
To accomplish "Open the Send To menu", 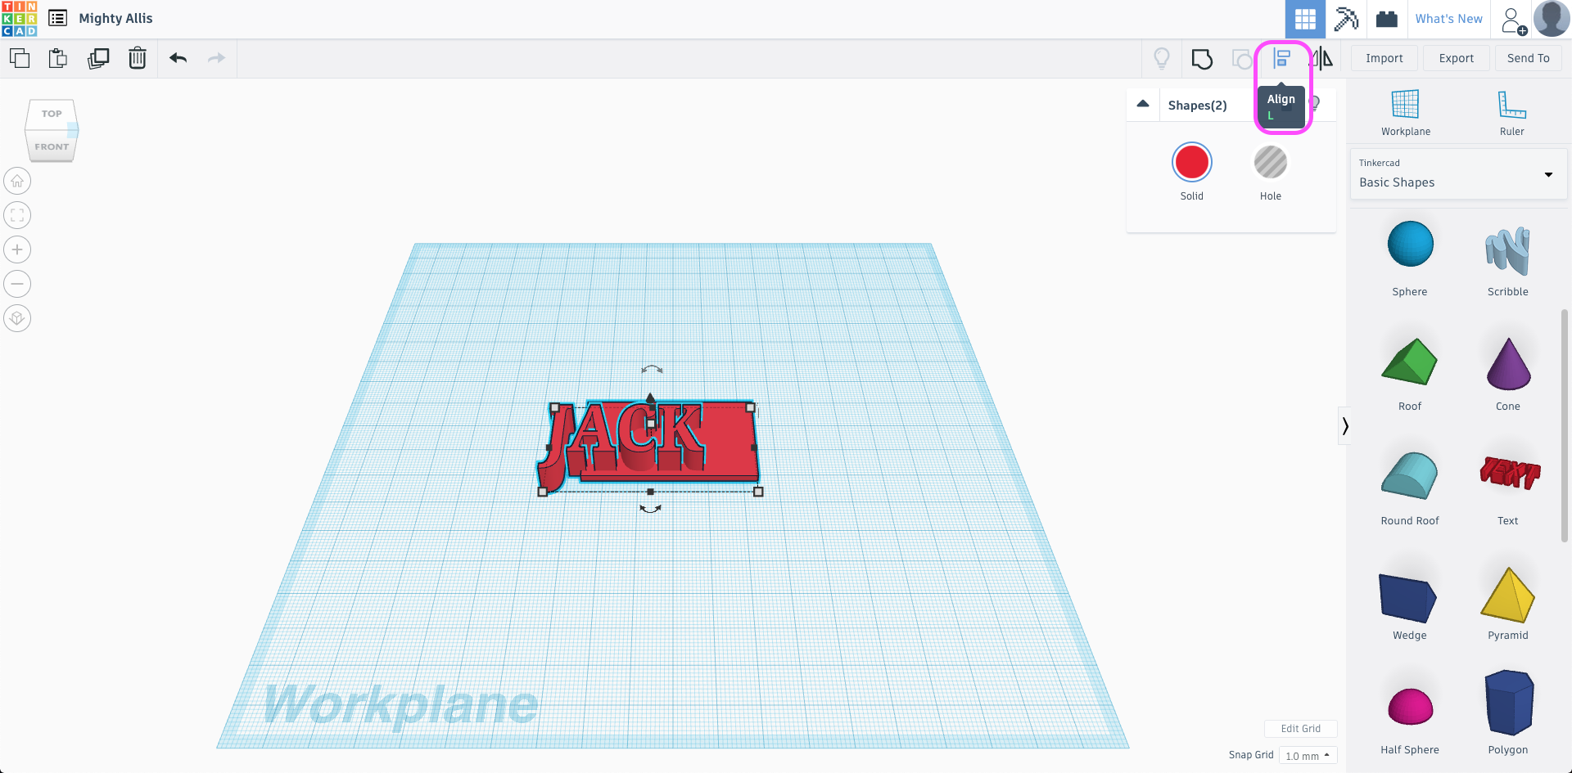I will tap(1528, 58).
